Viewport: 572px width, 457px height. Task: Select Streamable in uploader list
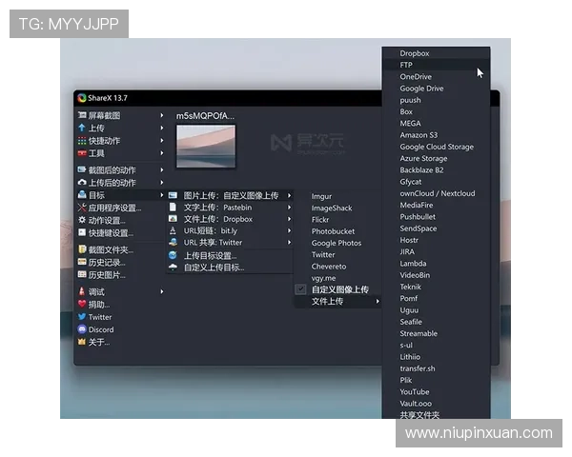tap(437, 333)
